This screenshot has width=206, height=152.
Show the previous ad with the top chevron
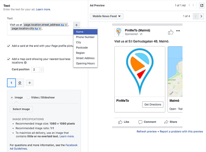pyautogui.click(x=189, y=5)
